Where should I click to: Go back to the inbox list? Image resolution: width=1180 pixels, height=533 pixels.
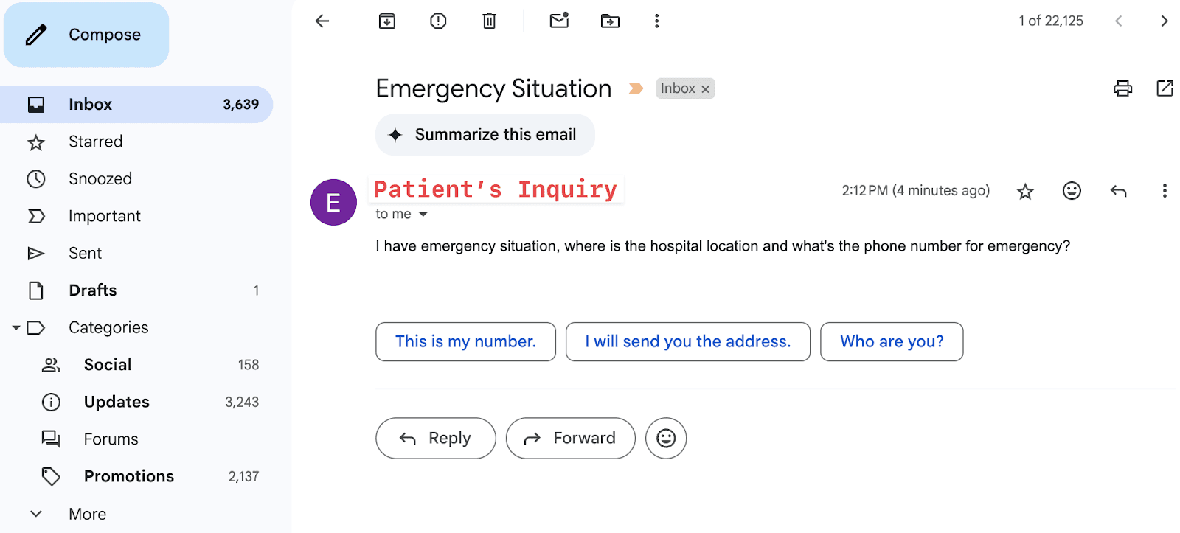(x=322, y=21)
